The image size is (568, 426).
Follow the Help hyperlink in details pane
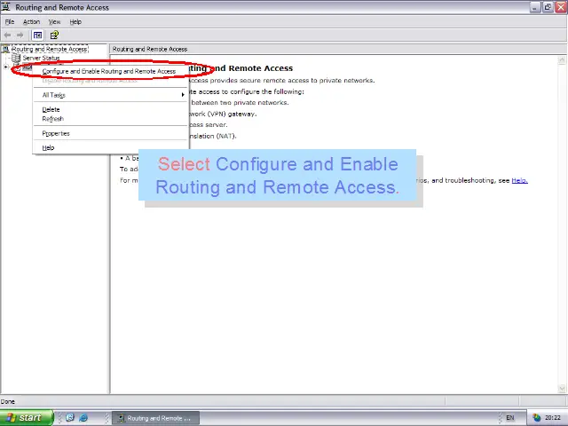click(x=519, y=180)
